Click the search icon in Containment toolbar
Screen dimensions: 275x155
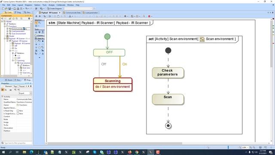click(x=17, y=19)
